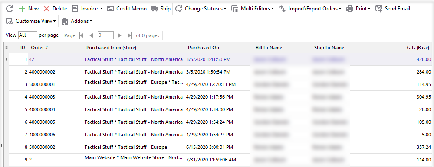Click the Invoice document icon
The image size is (434, 167).
[x=75, y=9]
